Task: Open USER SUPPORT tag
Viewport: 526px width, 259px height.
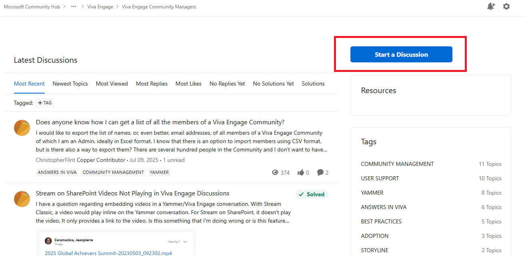Action: tap(380, 178)
